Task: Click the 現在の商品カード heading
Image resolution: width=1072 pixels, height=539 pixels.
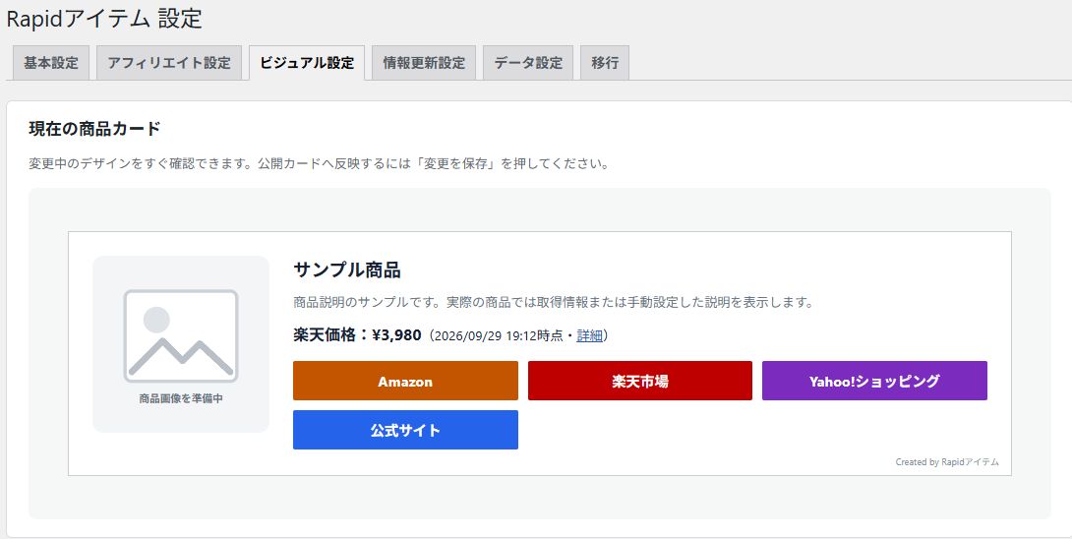Action: click(x=94, y=129)
